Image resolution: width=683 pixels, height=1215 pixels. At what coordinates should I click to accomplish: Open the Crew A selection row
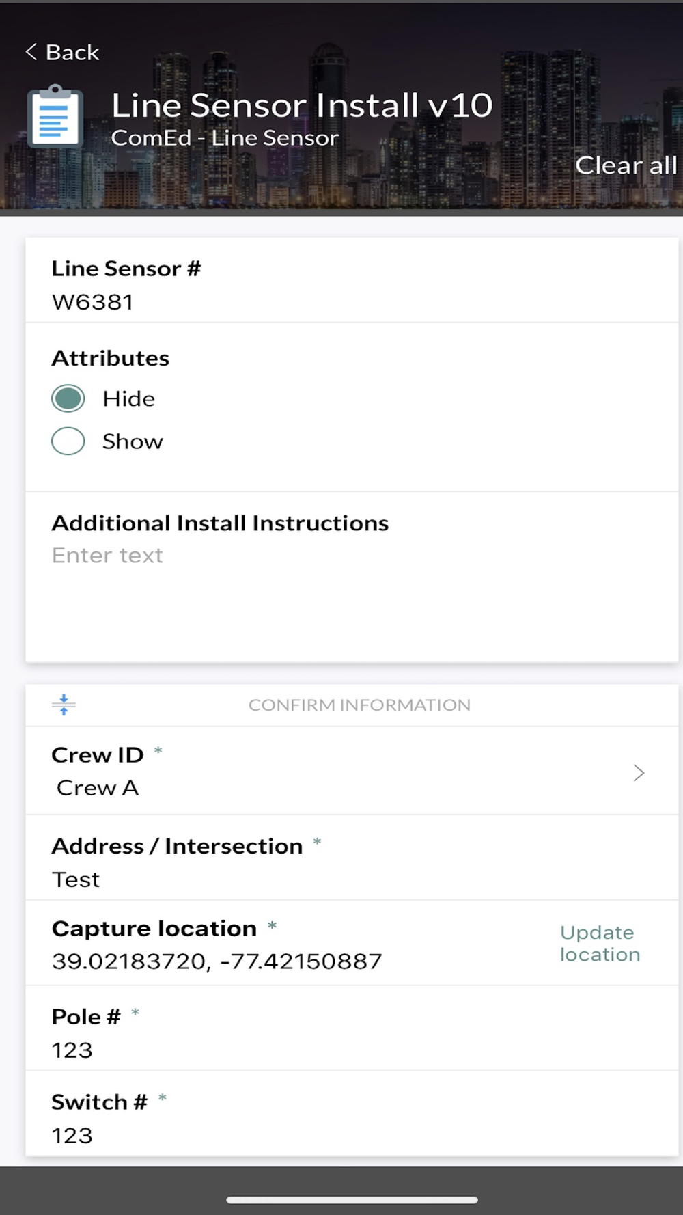pos(98,788)
